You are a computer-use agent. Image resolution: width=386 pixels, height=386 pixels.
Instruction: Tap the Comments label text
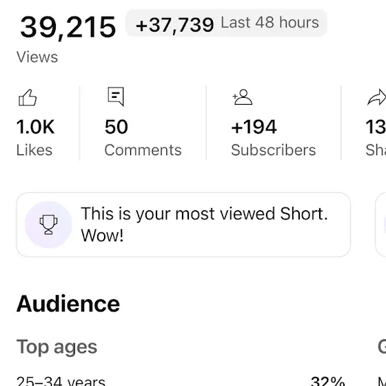point(143,150)
